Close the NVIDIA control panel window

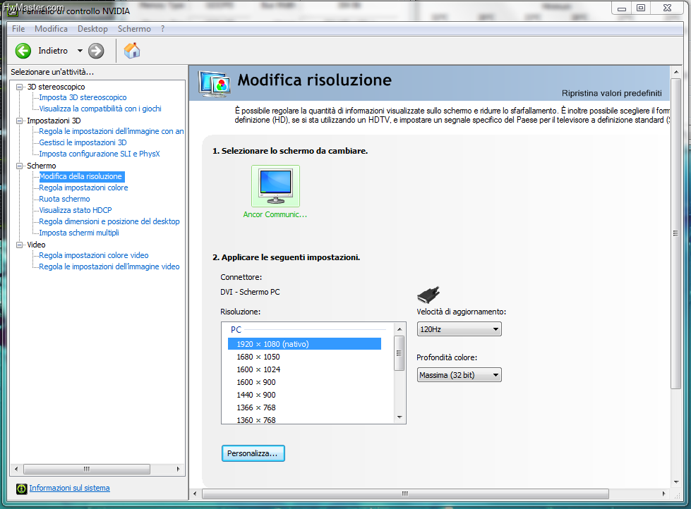[x=667, y=8]
